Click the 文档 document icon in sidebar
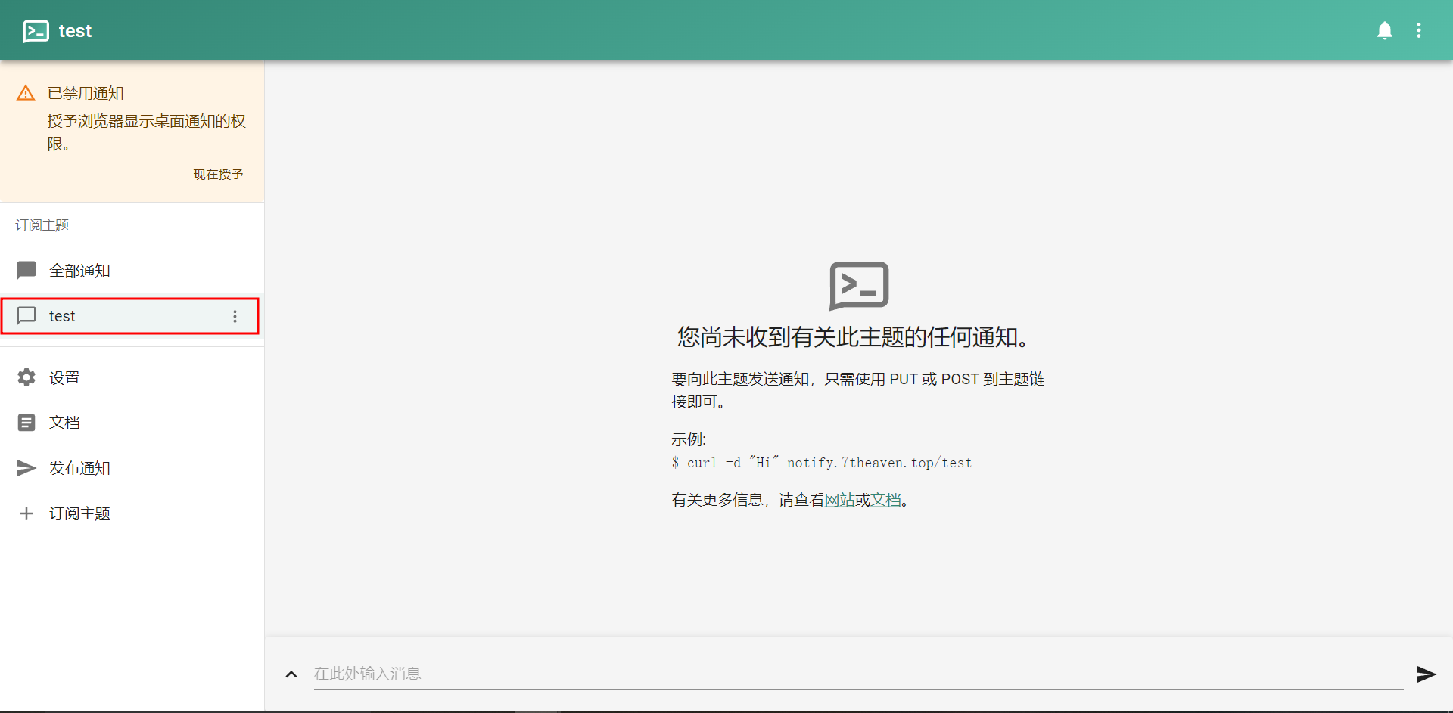1453x713 pixels. click(26, 422)
